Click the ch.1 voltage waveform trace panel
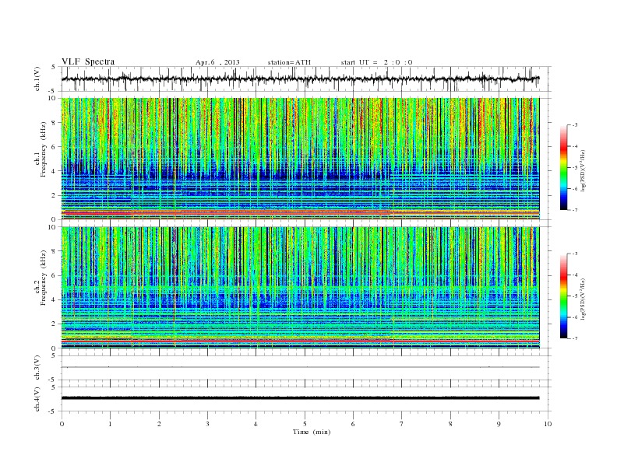Image resolution: width=617 pixels, height=476 pixels. point(306,79)
